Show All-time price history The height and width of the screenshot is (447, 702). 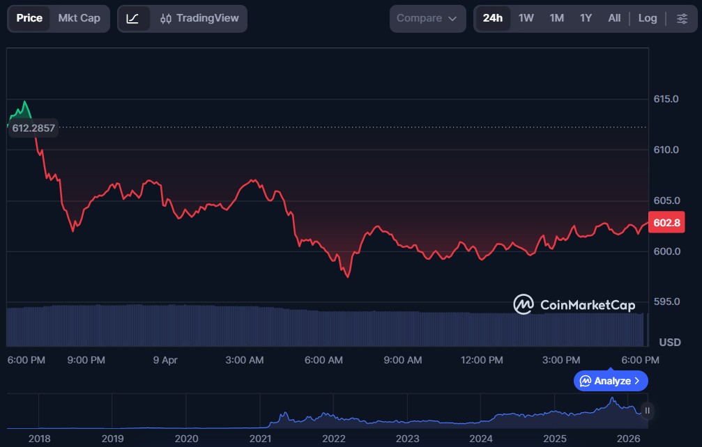click(x=613, y=19)
